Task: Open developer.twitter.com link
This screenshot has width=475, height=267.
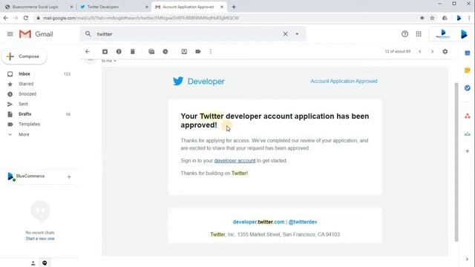Action: click(258, 222)
